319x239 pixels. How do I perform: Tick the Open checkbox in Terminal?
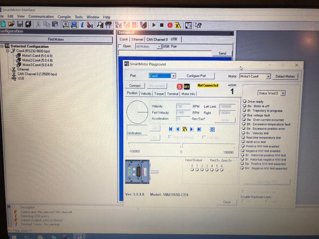[x=120, y=46]
